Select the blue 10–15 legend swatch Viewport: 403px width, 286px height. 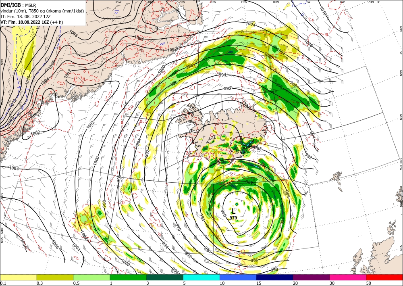point(238,277)
